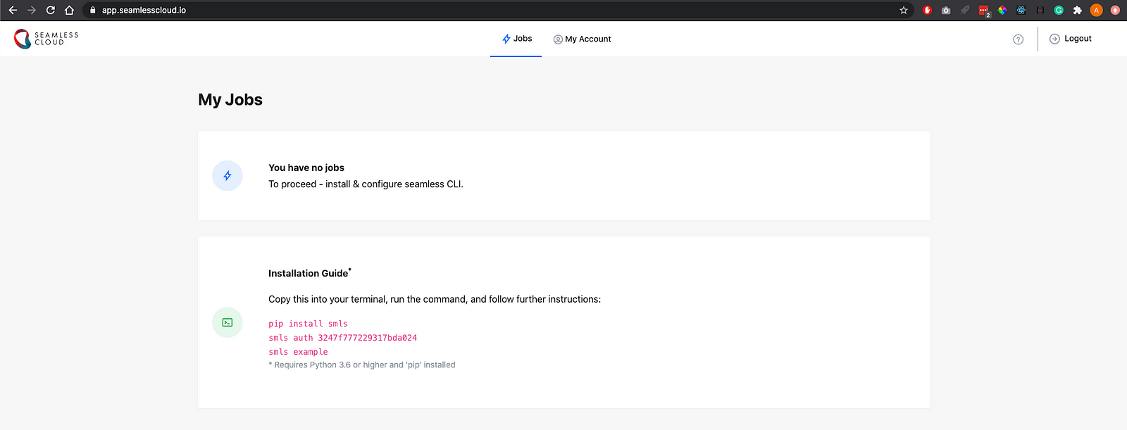The image size is (1127, 430).
Task: Open the React Developer Tools extension
Action: (x=1021, y=10)
